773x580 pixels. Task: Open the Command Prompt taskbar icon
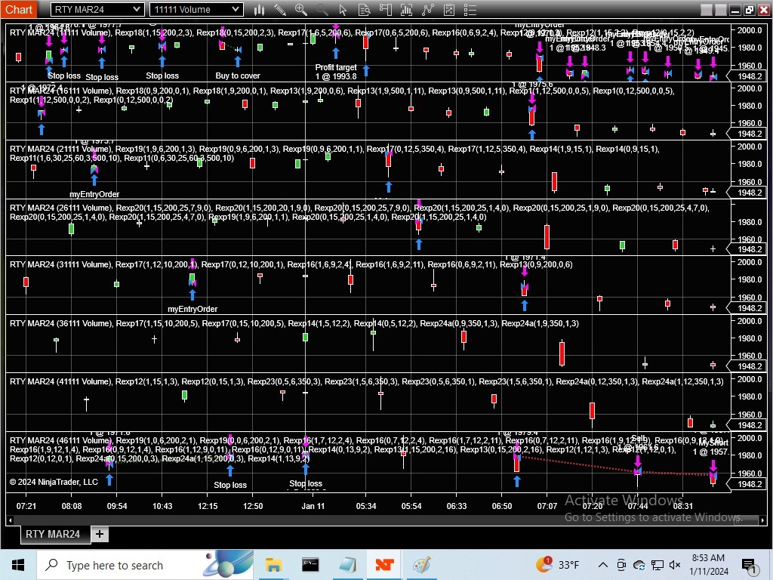(x=310, y=565)
